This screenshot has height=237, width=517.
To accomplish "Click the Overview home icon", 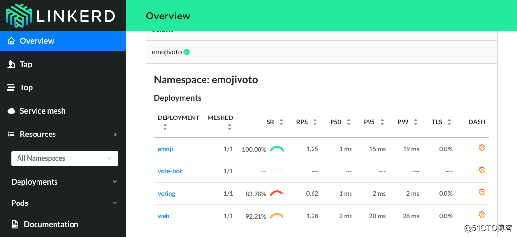I will [x=11, y=41].
